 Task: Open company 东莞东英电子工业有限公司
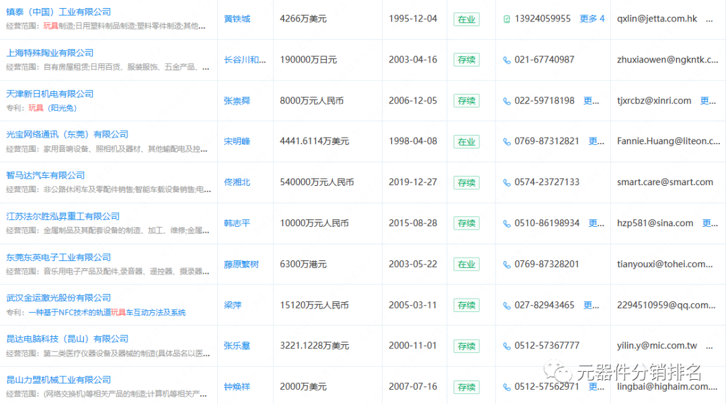58,258
